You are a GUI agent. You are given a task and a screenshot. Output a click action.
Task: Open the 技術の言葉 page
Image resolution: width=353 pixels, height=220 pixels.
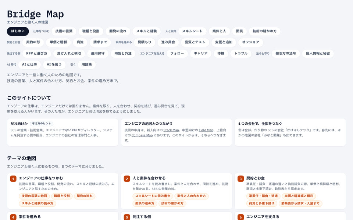(x=64, y=31)
